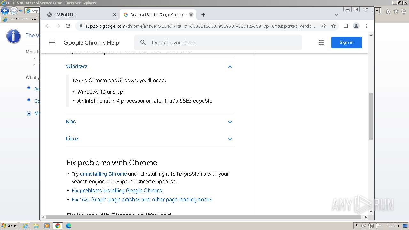Bookmark this page with the star
Screen dimensions: 409x230
coord(333,26)
